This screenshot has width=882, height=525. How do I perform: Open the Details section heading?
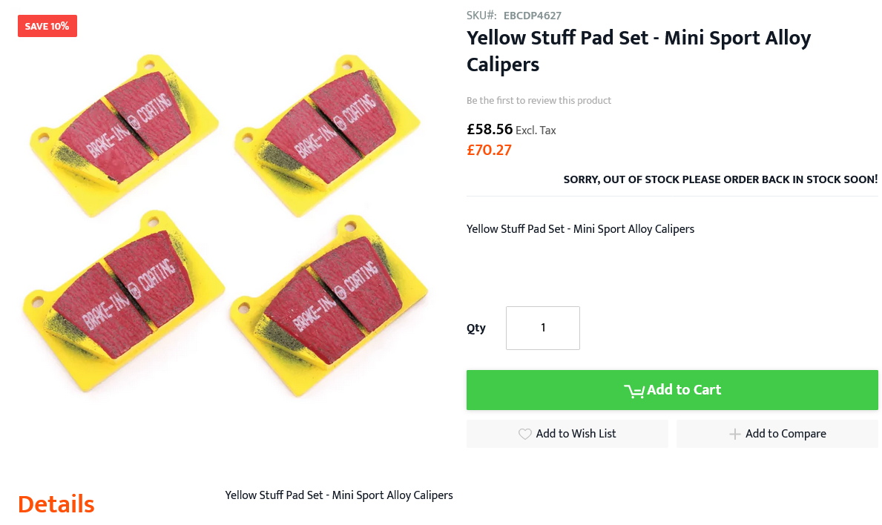tap(56, 504)
